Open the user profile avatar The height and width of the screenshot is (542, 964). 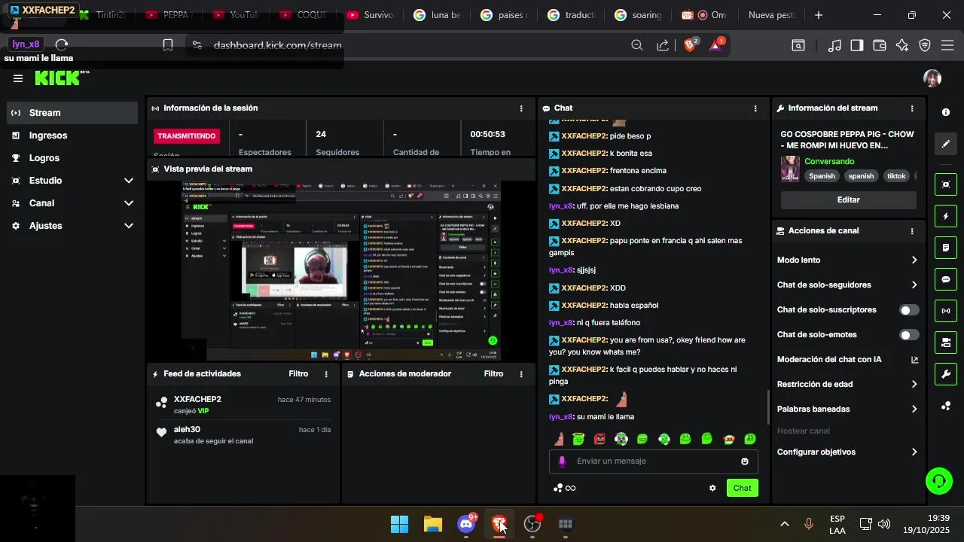click(932, 78)
